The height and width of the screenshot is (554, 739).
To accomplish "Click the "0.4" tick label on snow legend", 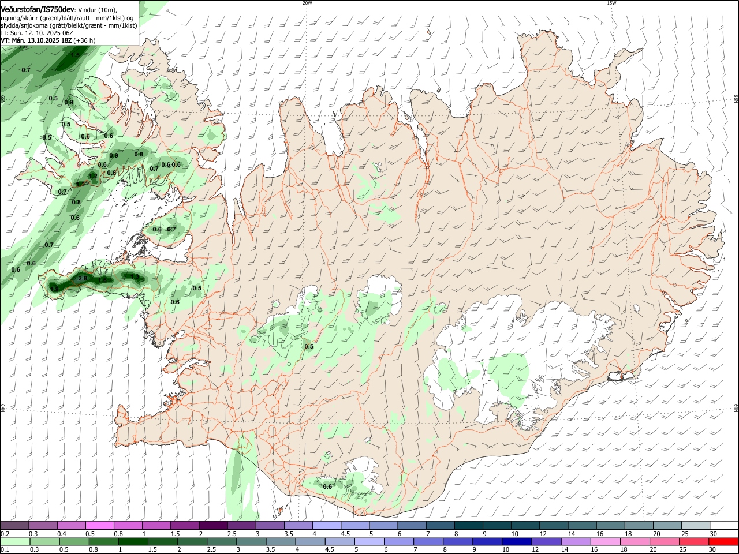I will pos(62,534).
